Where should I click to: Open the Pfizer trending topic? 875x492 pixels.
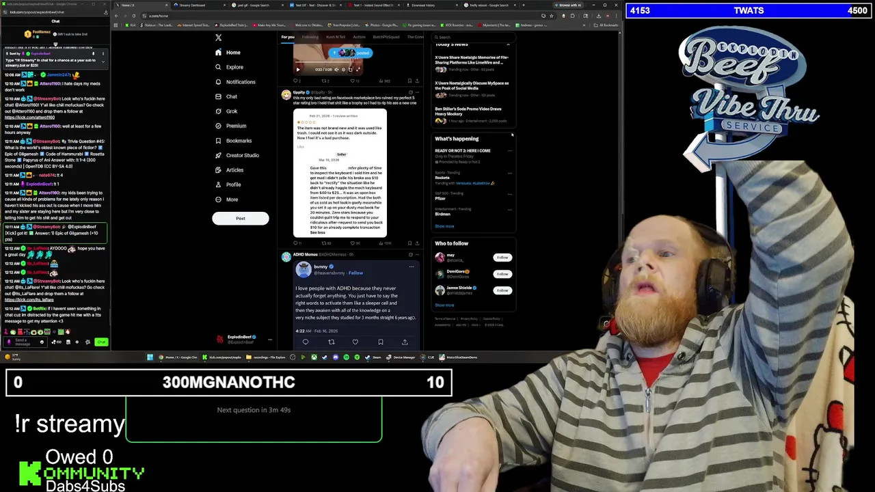point(440,199)
